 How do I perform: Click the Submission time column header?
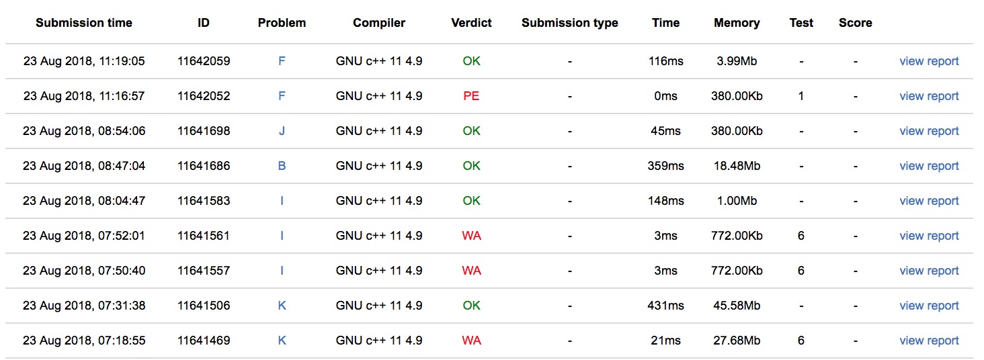click(84, 23)
